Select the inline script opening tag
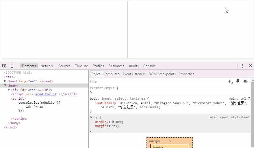This screenshot has height=148, width=254. (x=18, y=98)
